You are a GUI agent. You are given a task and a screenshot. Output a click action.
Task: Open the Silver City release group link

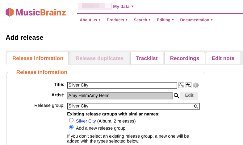86,121
